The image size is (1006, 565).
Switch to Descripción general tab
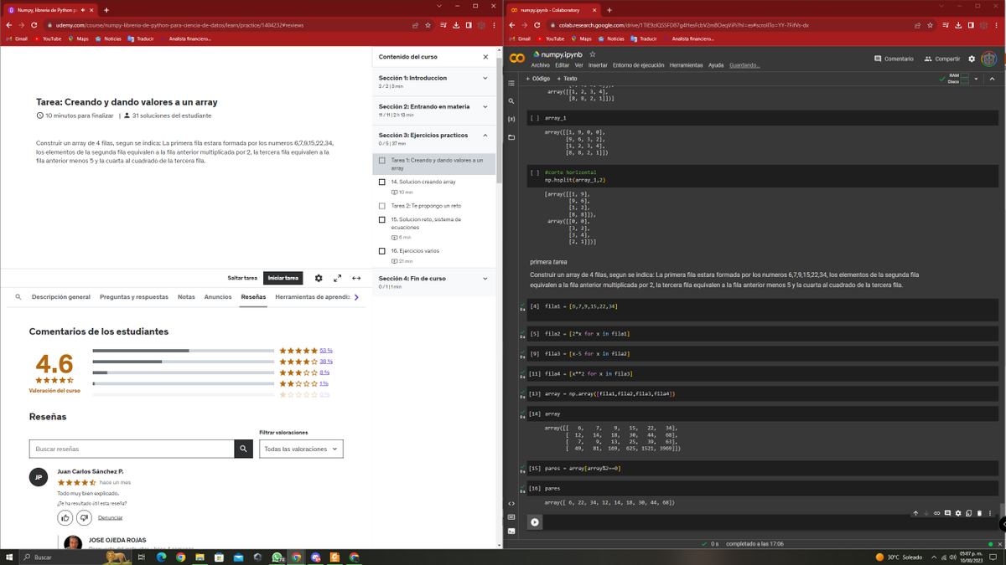coord(61,296)
